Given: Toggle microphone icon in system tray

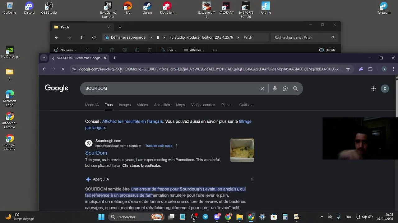Looking at the screenshot, I should click(338, 217).
